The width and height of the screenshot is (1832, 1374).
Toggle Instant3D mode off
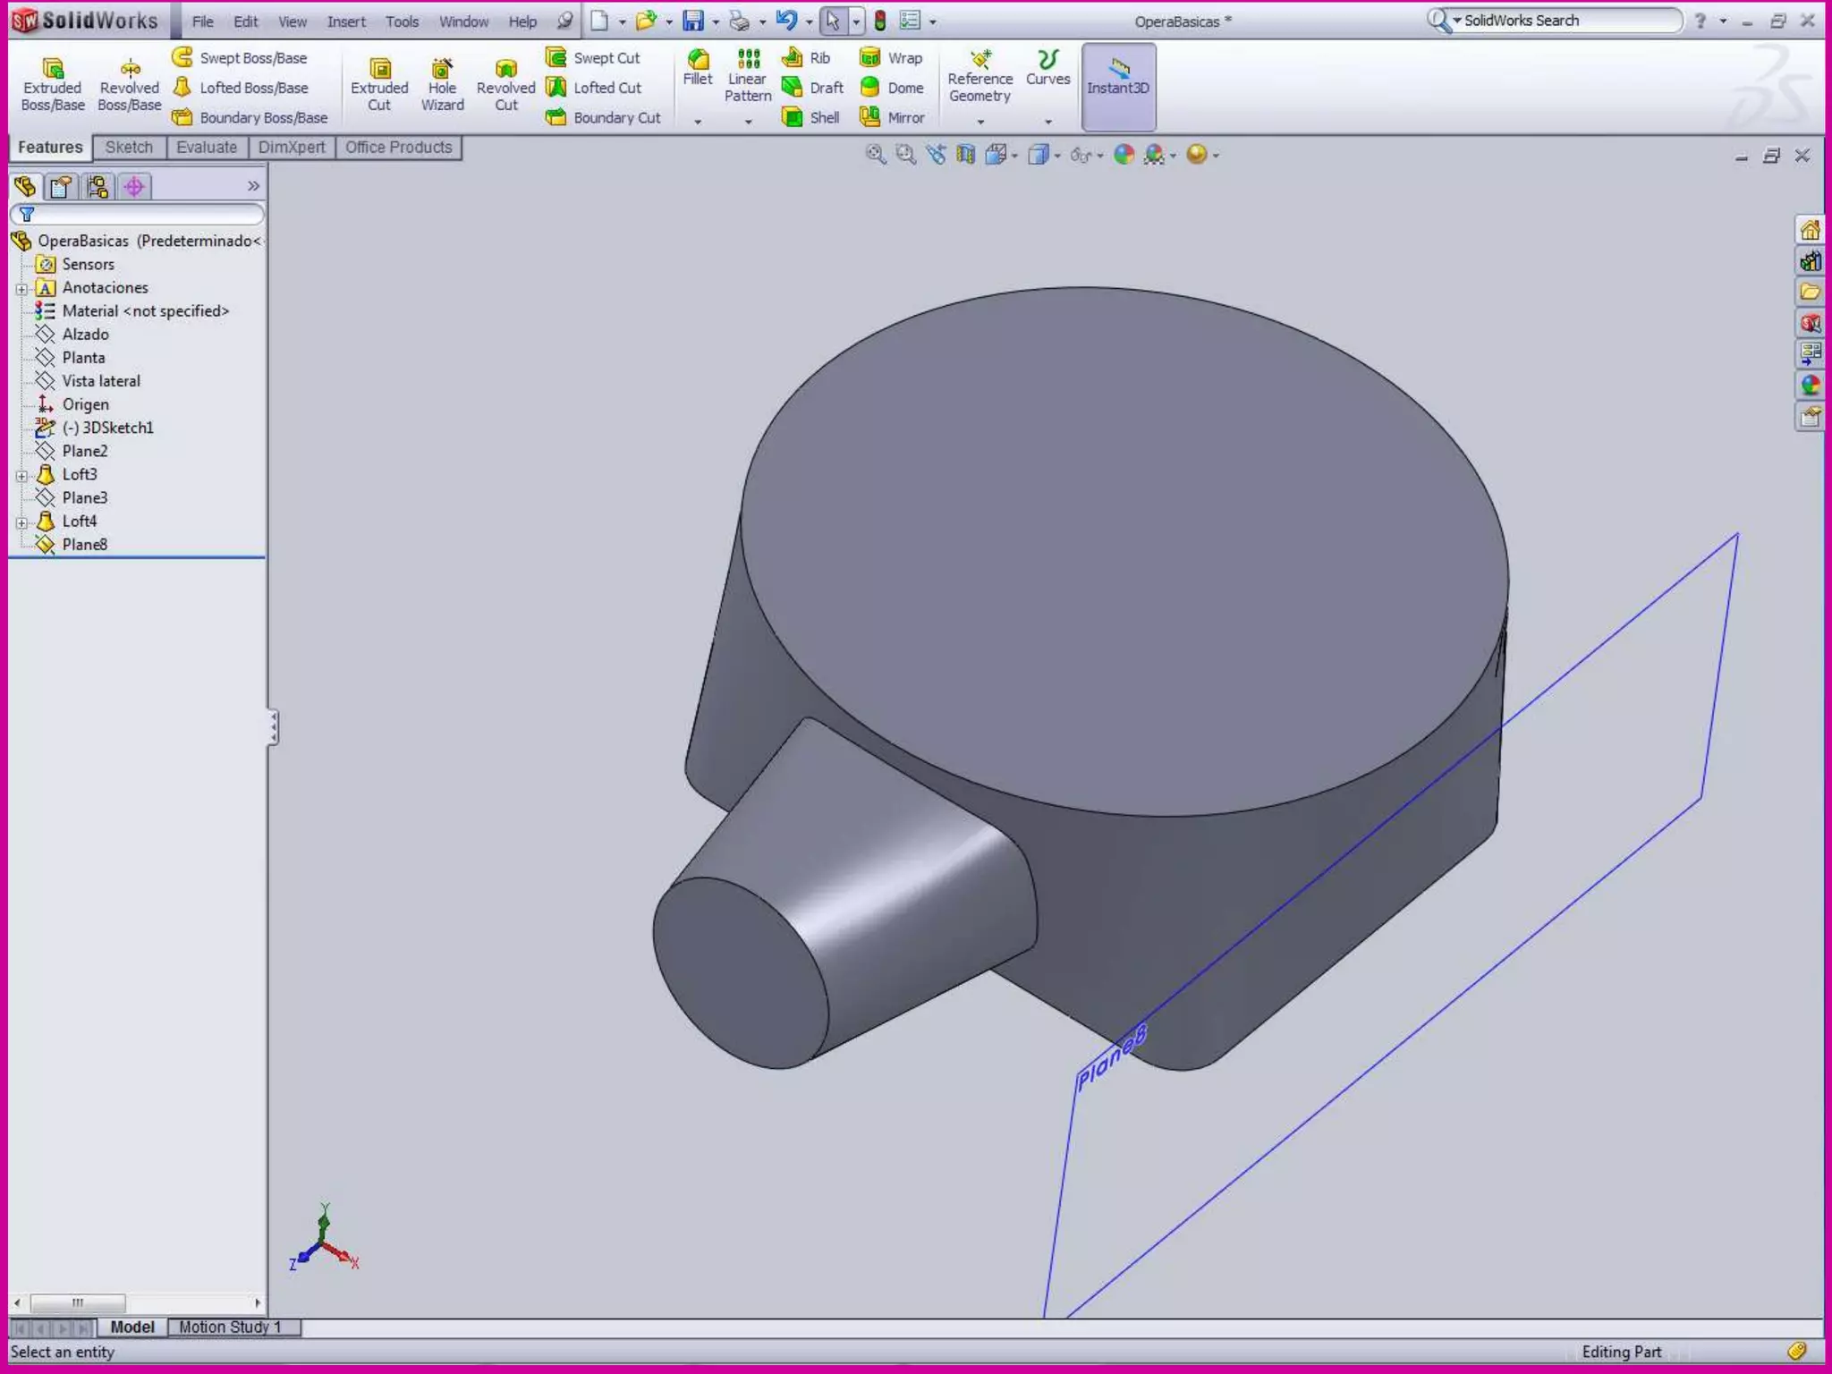coord(1118,86)
